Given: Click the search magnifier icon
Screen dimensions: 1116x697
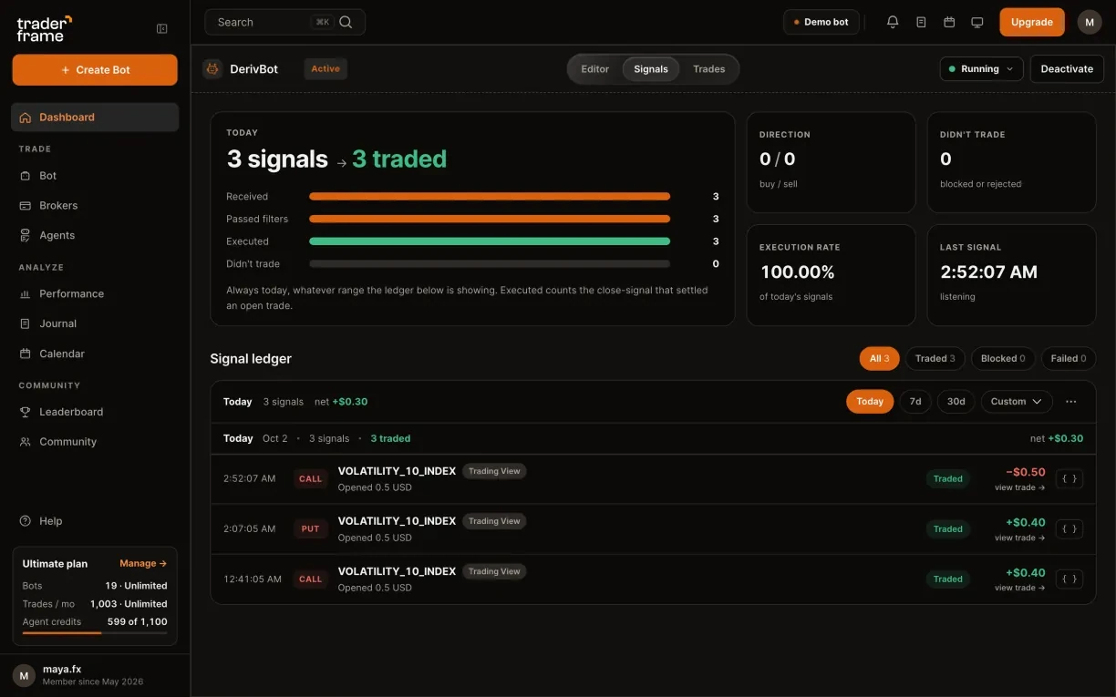Looking at the screenshot, I should 346,22.
